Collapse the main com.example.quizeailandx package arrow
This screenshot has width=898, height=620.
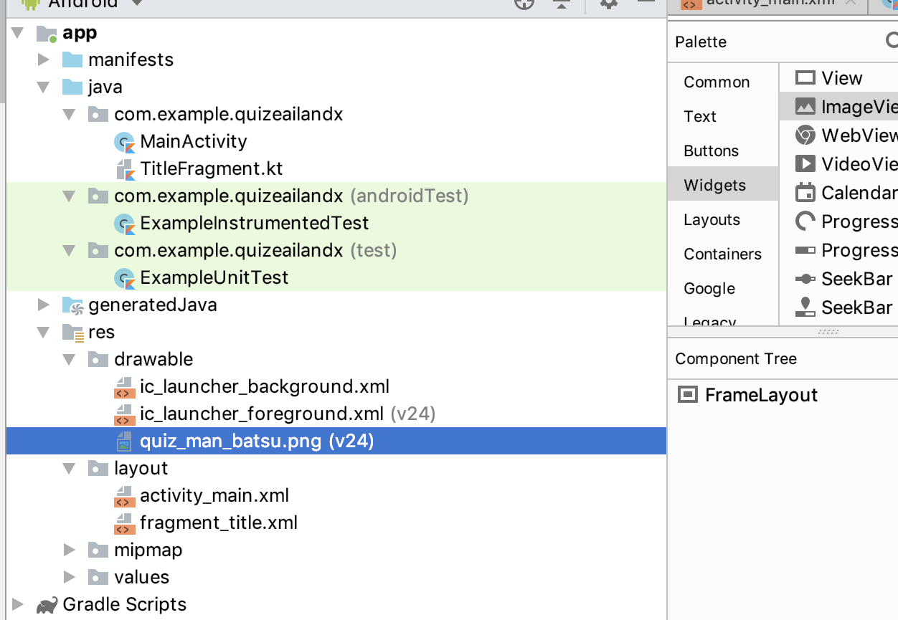click(x=70, y=115)
